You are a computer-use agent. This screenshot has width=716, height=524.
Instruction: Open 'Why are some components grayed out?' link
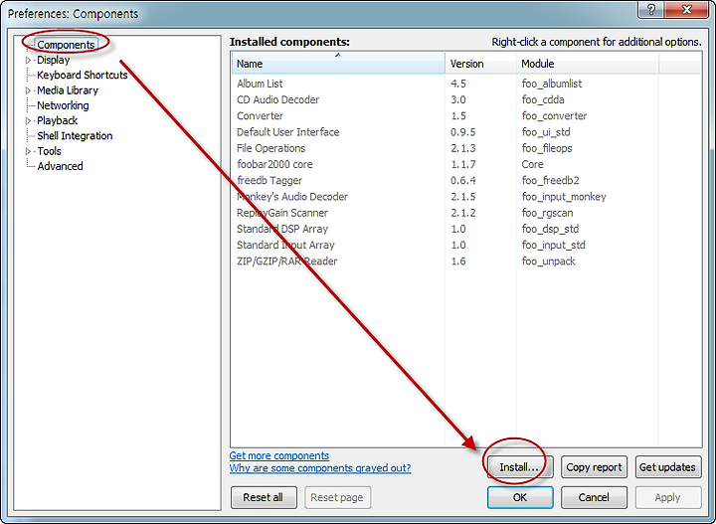pos(320,468)
